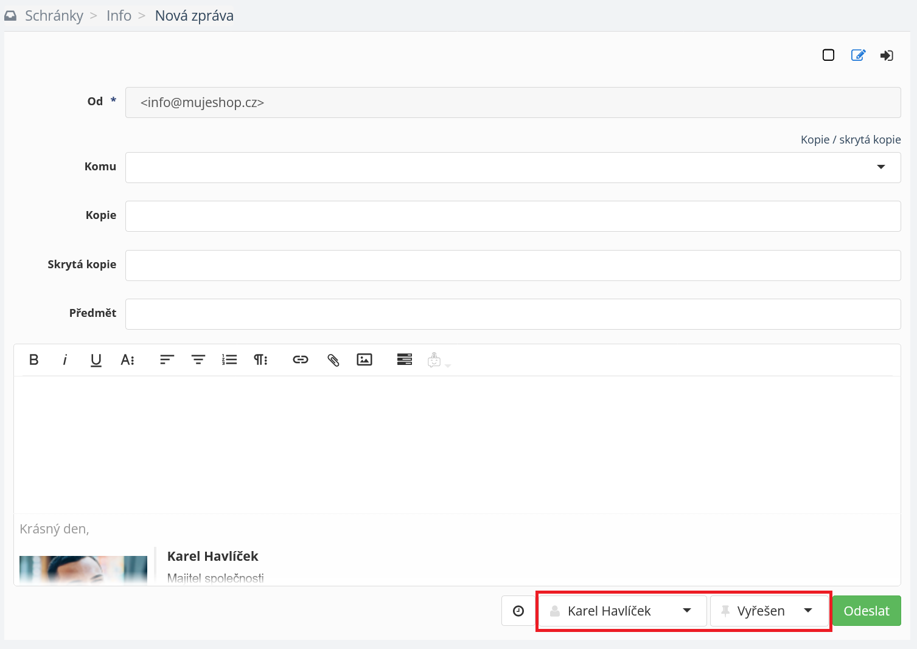Open the Vyřešen status dropdown
Image resolution: width=917 pixels, height=649 pixels.
tap(769, 611)
